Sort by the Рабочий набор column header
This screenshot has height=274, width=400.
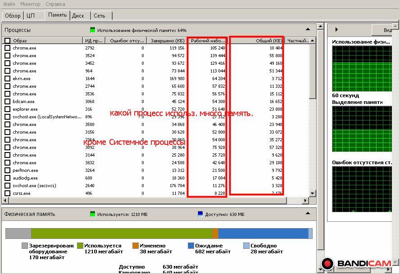[x=207, y=40]
